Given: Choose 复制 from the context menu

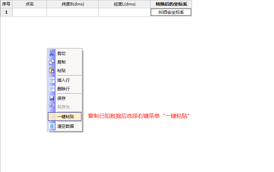Looking at the screenshot, I should [65, 62].
